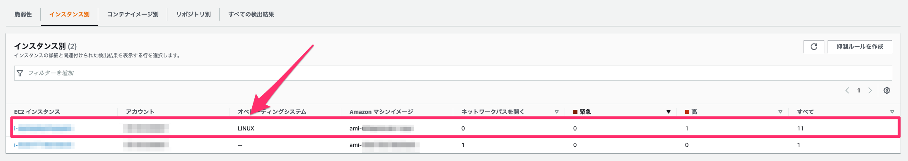Open the second EC2 instance link
This screenshot has width=908, height=161.
click(x=44, y=145)
